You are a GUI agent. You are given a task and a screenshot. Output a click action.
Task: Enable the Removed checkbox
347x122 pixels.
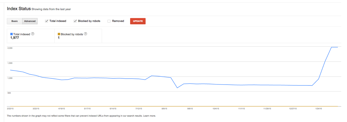[x=109, y=21]
